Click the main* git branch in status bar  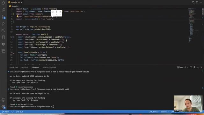[6, 112]
